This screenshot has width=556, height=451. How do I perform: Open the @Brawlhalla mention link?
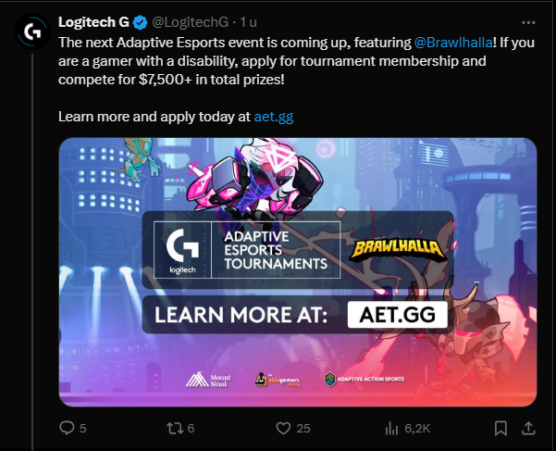coord(453,43)
